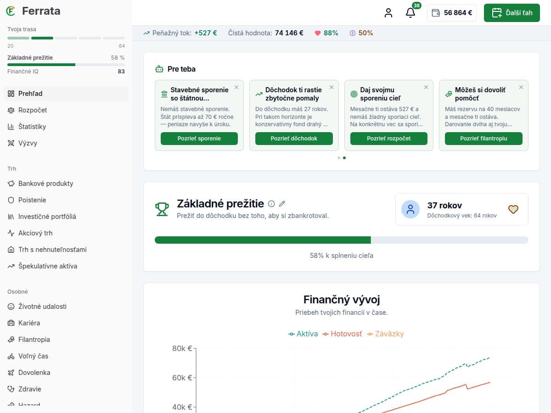551x413 pixels.
Task: Click the Špekulatívne aktíva trend icon
Action: 11,266
